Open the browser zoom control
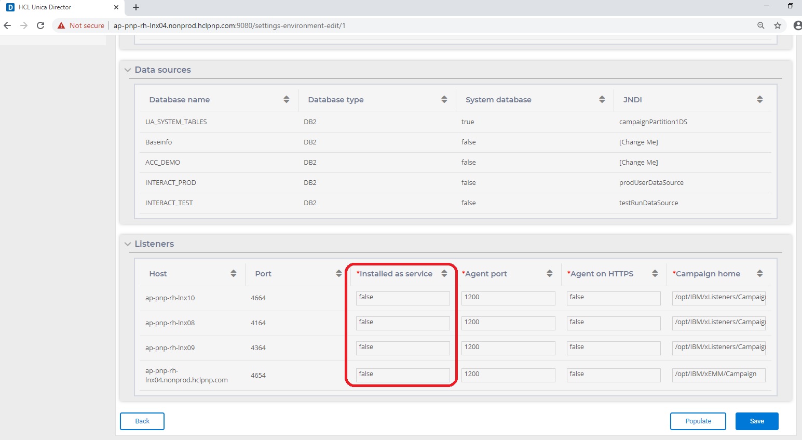The width and height of the screenshot is (802, 440). pyautogui.click(x=760, y=25)
